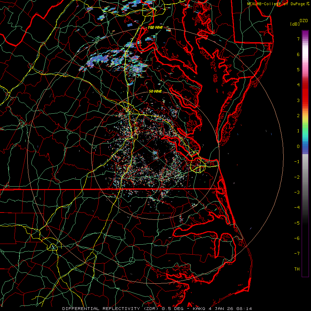Click the -6 value on color scale
This screenshot has height=311, width=311.
(297, 238)
